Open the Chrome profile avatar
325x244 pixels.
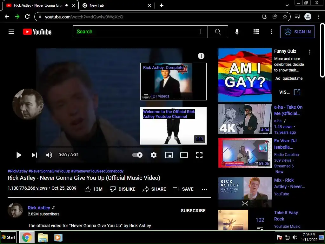tap(308, 17)
